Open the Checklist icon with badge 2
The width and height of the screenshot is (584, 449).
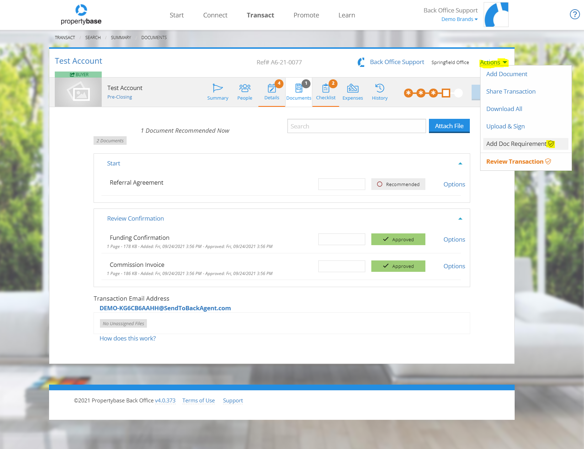(x=325, y=91)
